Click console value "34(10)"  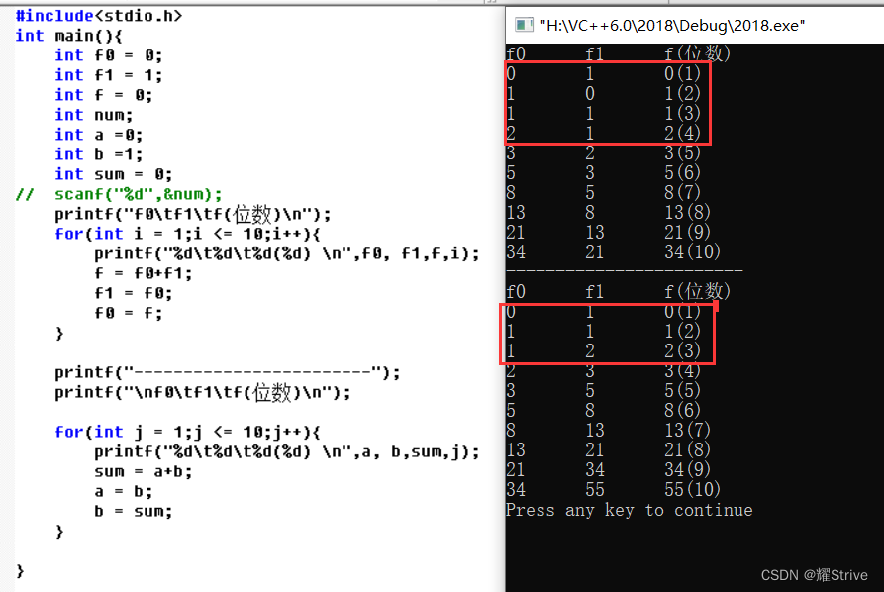click(692, 251)
